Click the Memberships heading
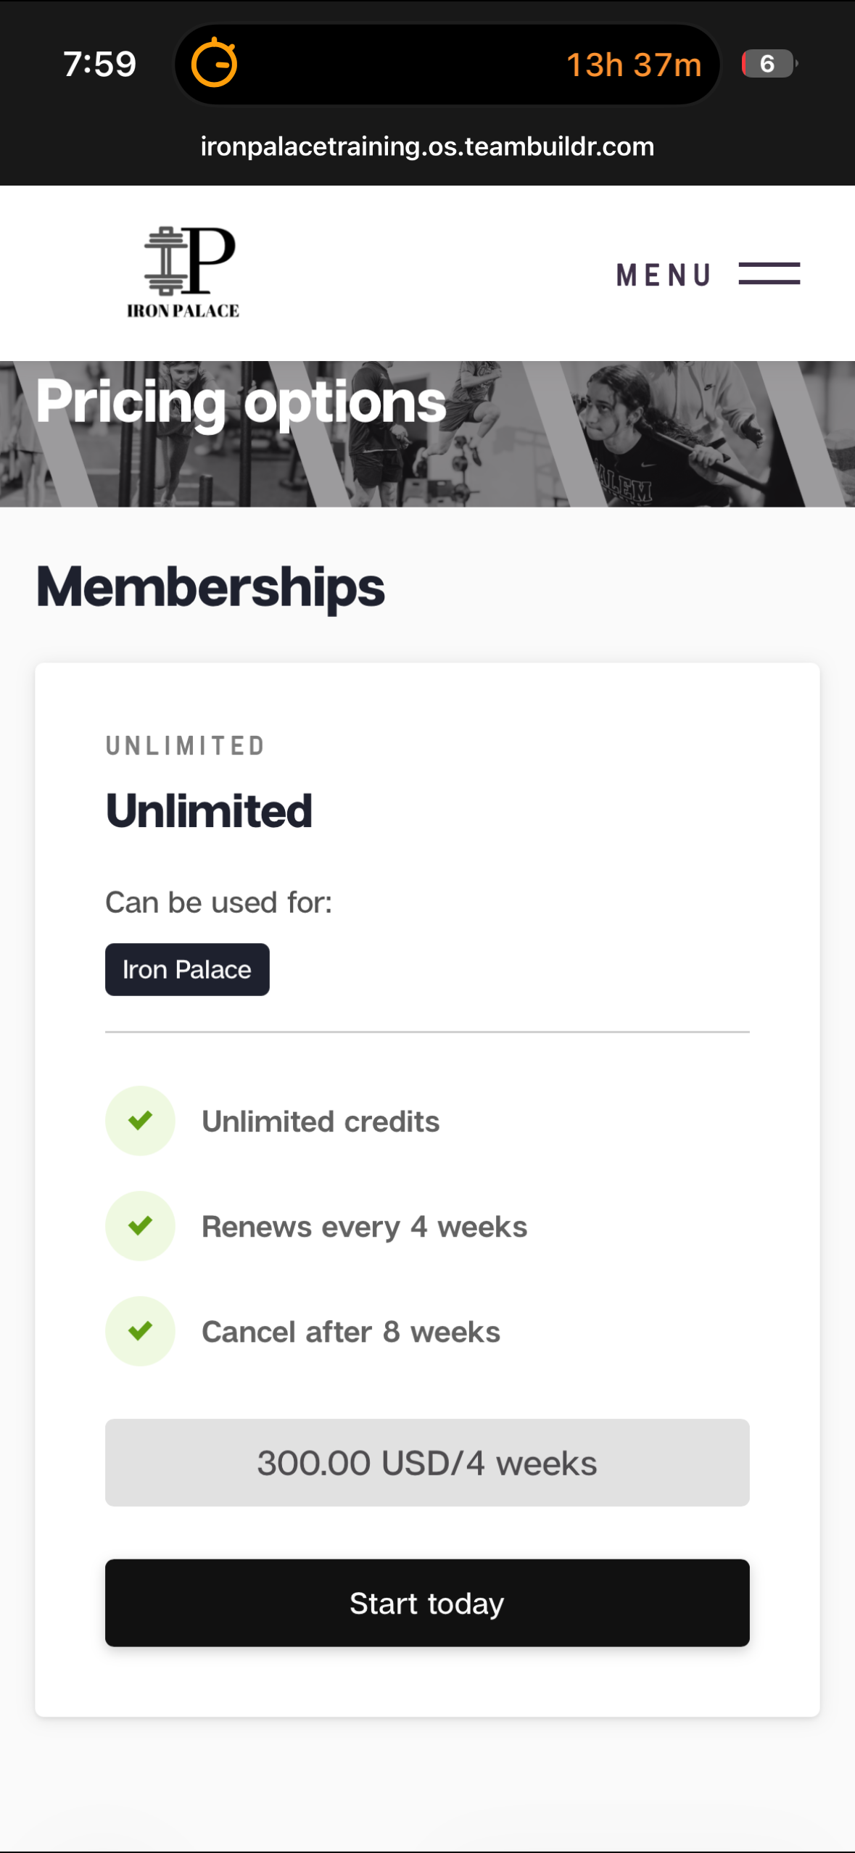The width and height of the screenshot is (855, 1853). (210, 587)
